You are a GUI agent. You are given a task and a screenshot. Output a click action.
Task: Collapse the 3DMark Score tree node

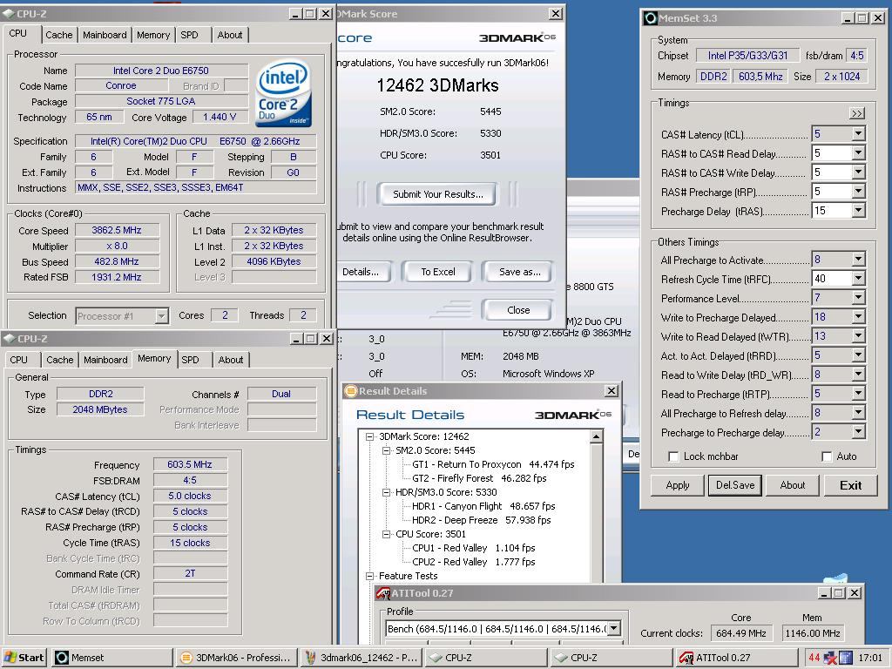[369, 437]
